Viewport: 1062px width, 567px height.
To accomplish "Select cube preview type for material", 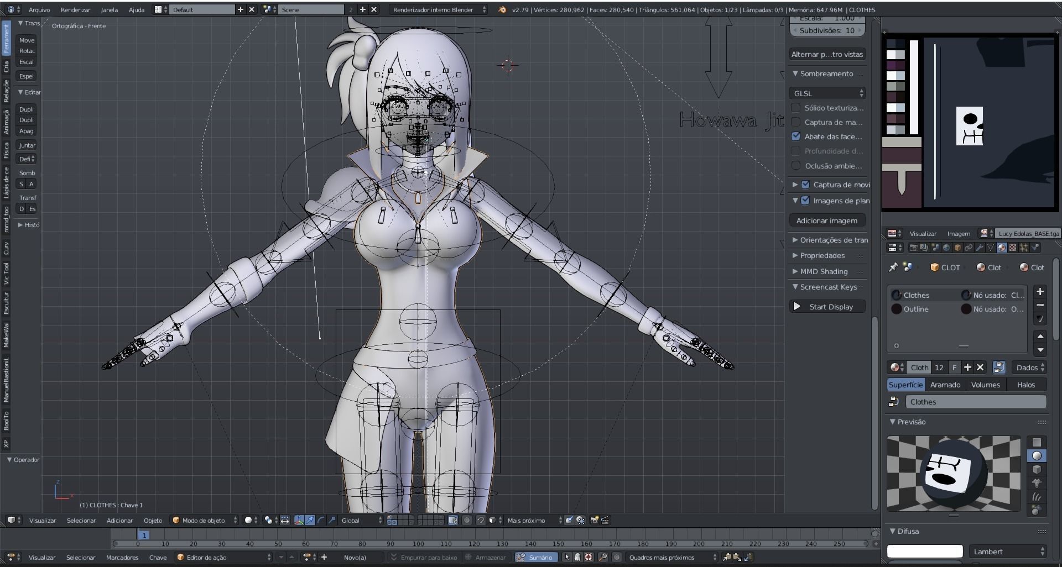I will point(1037,469).
